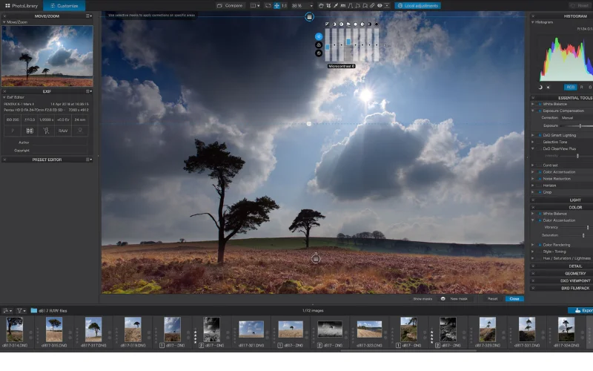Select the Crop tool in top toolbar
This screenshot has width=593, height=371.
coord(328,6)
